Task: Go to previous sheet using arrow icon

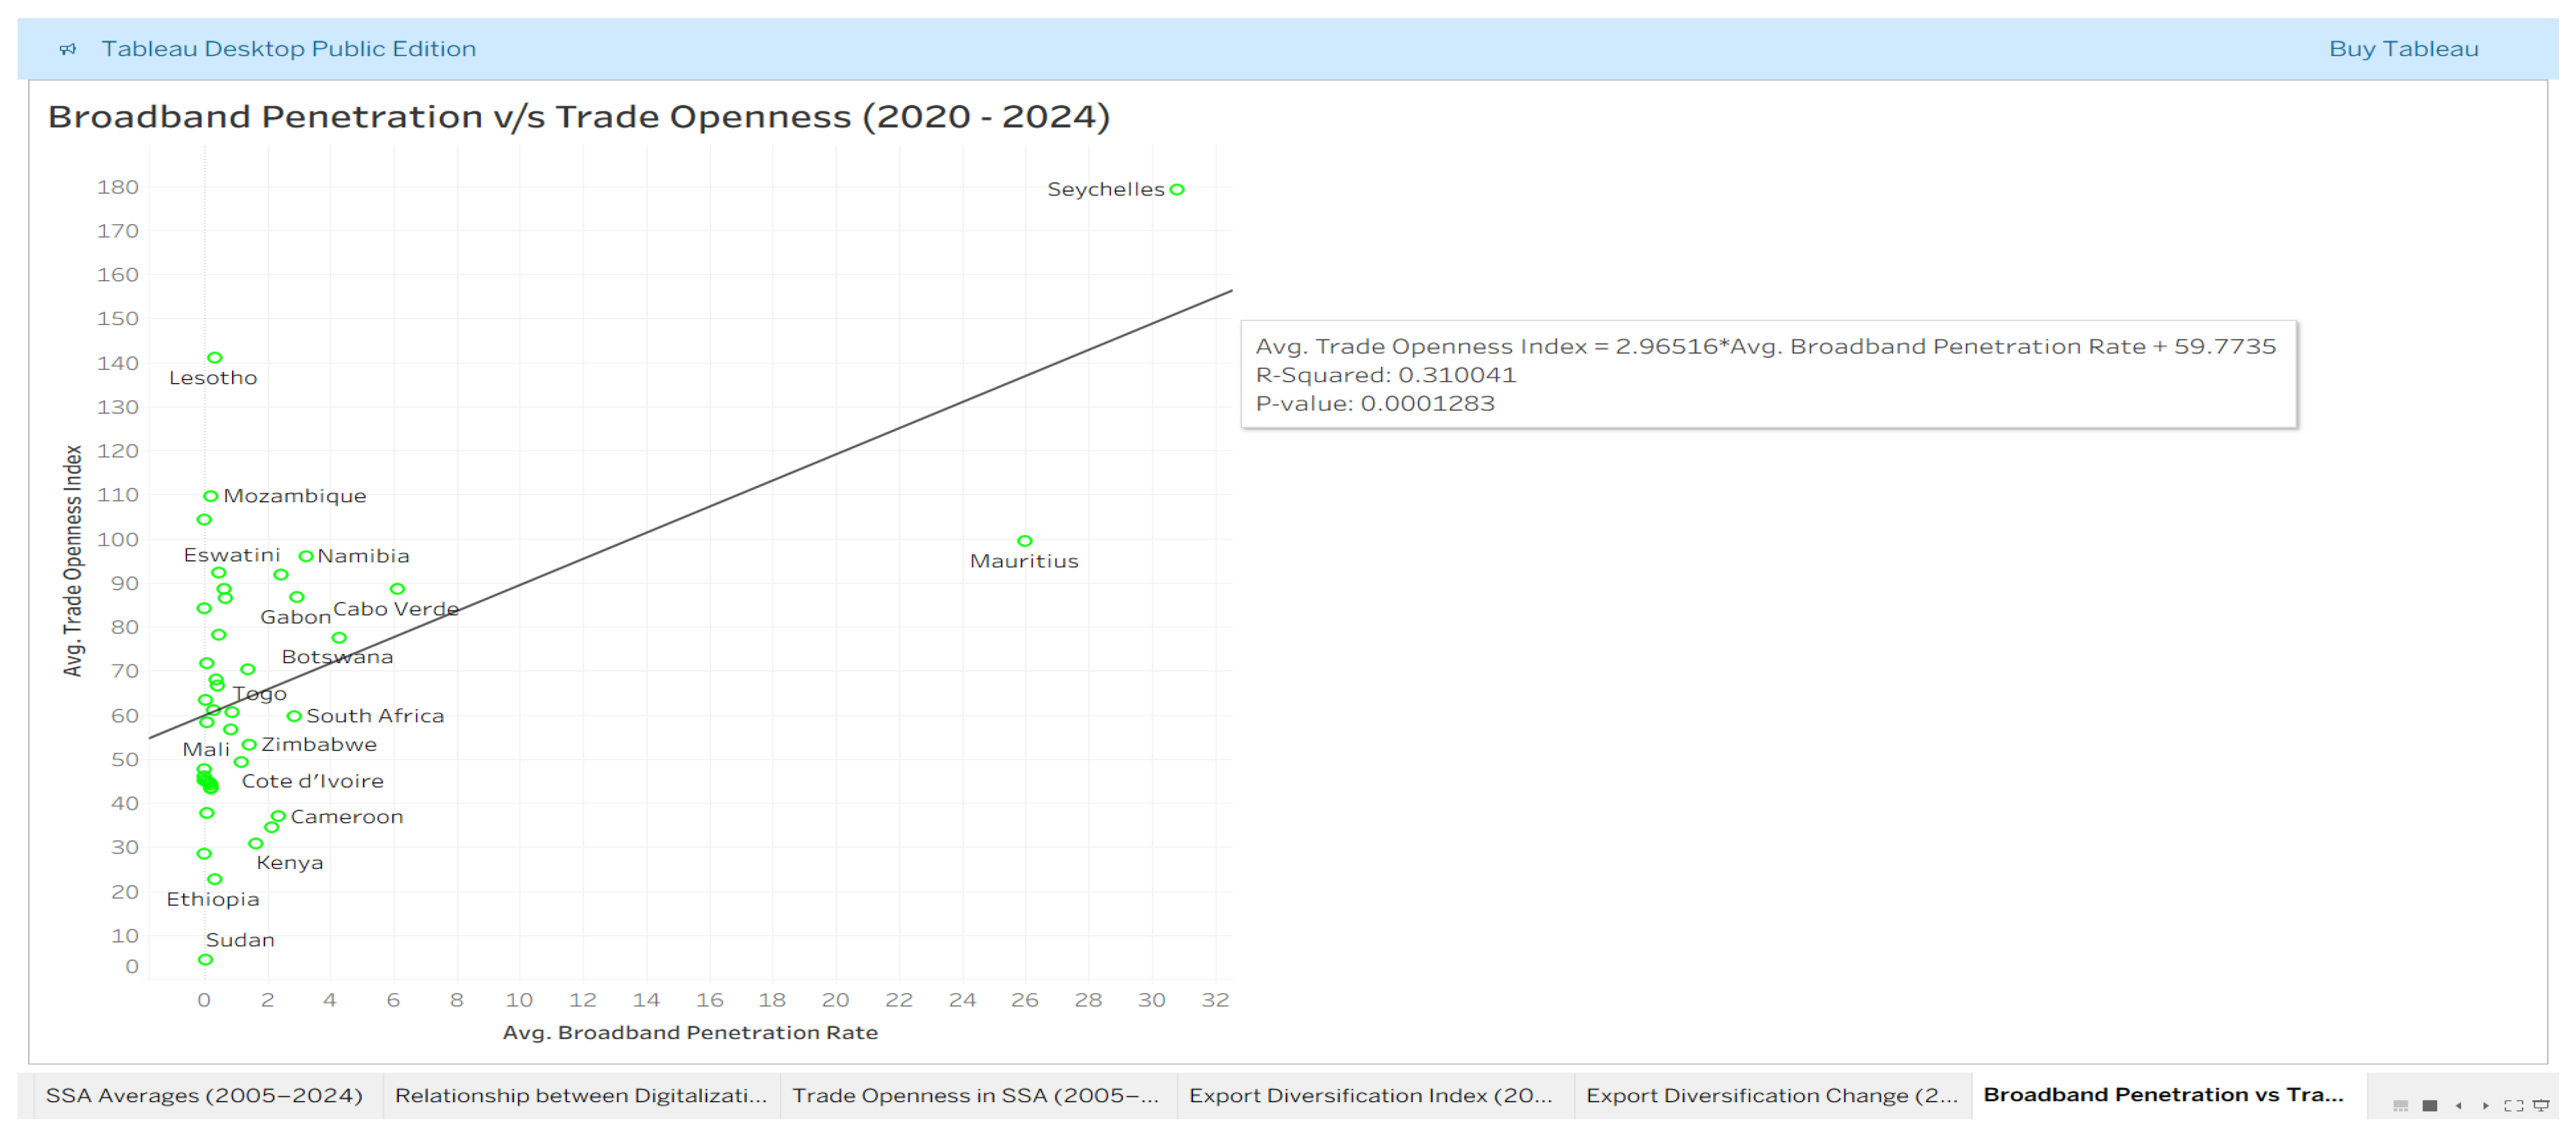Action: pyautogui.click(x=2458, y=1106)
